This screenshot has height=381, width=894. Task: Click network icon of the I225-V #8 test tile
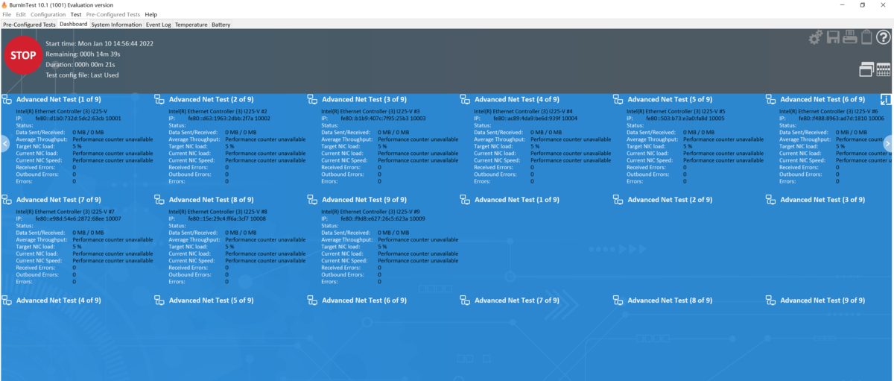tap(159, 199)
